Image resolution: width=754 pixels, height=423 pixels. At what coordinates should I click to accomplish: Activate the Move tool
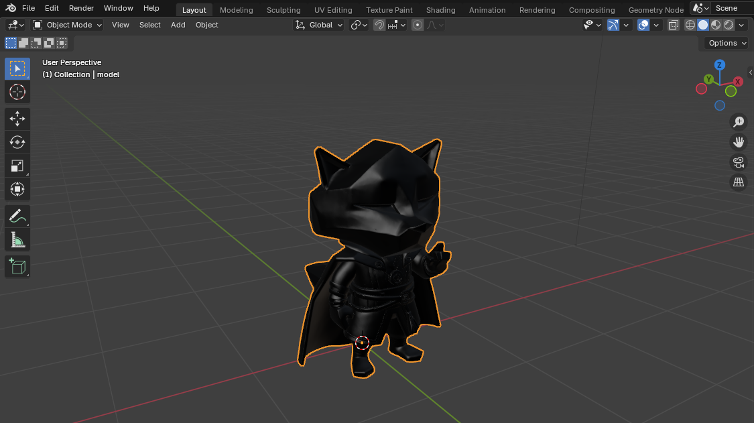17,119
